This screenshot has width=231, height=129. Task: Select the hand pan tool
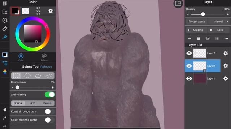[5, 109]
